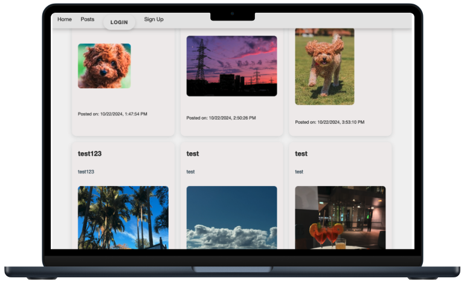Click the test description above clouds image
The width and height of the screenshot is (464, 284).
pyautogui.click(x=190, y=172)
